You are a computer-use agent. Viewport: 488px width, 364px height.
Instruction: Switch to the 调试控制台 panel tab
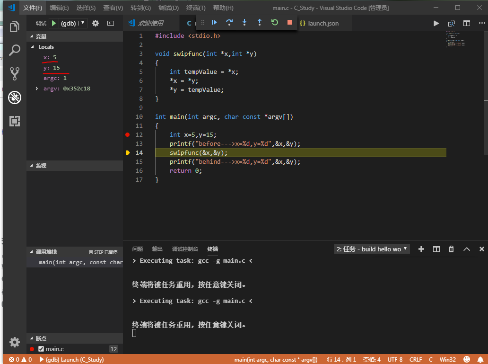coord(185,249)
